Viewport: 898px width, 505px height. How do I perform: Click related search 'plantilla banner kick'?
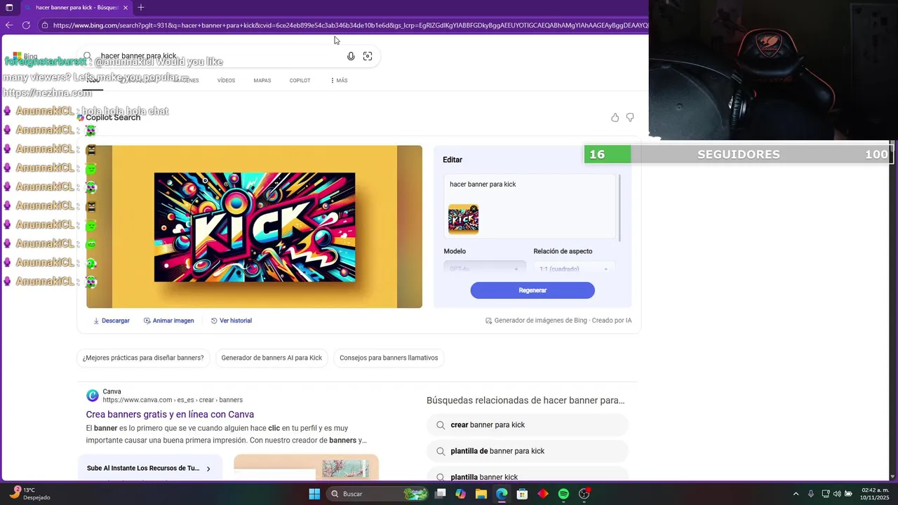coord(527,475)
